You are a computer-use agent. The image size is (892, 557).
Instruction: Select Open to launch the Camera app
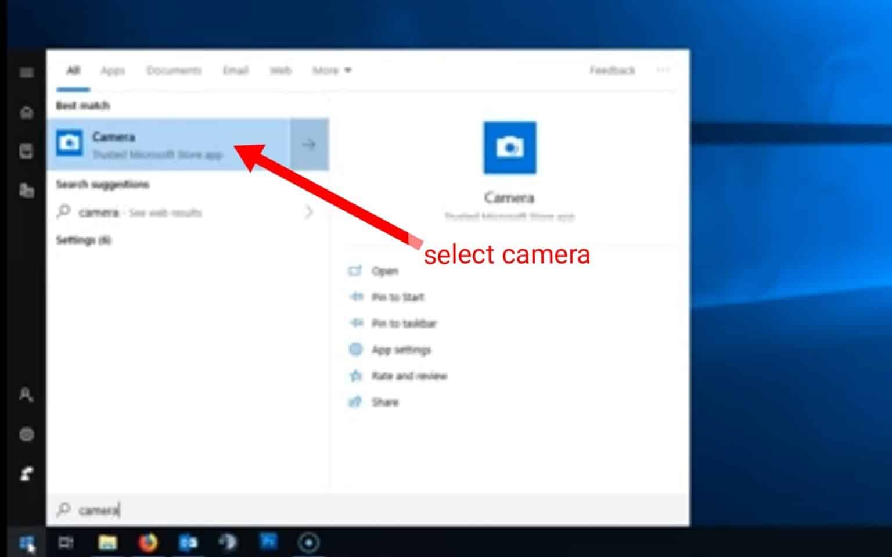point(385,271)
